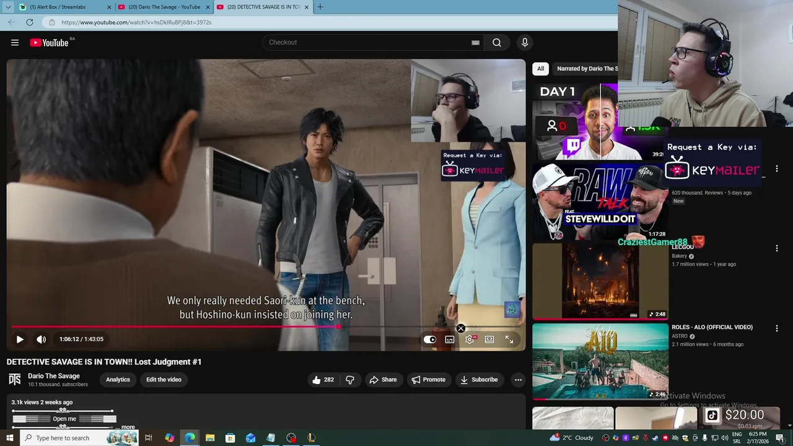Reload the YouTube page

[x=29, y=22]
